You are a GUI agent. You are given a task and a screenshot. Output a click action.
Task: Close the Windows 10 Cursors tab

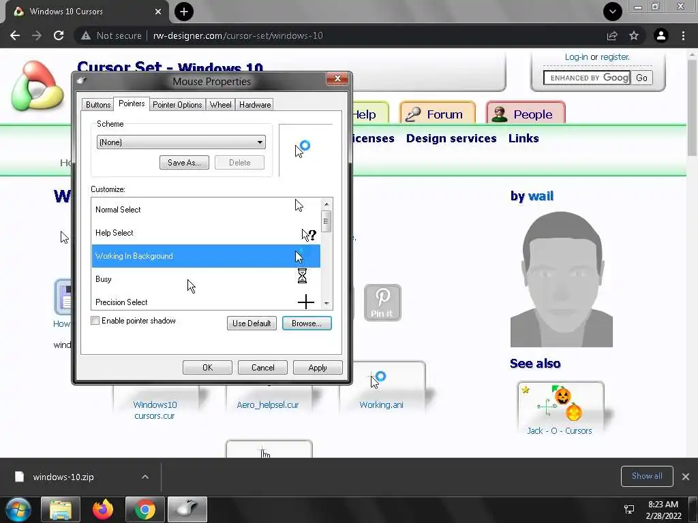pos(158,12)
